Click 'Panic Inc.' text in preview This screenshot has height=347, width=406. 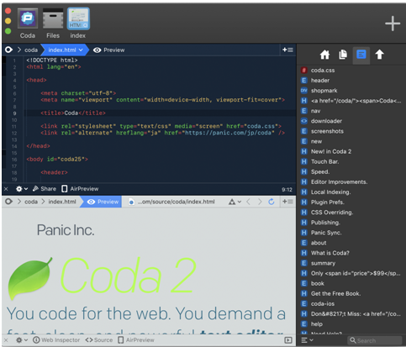click(x=66, y=230)
